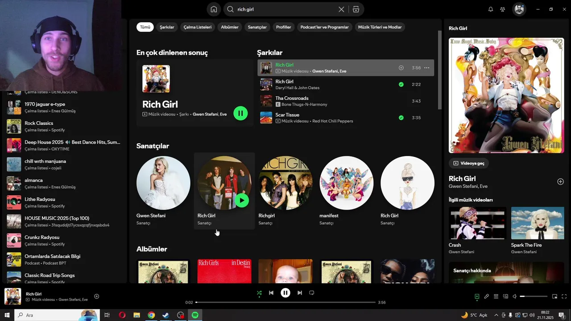Image resolution: width=571 pixels, height=321 pixels.
Task: Open Spark The Fire related video
Action: [538, 230]
